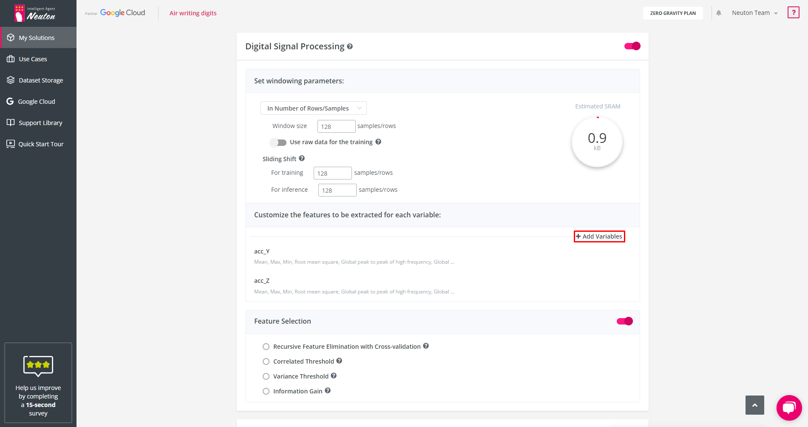Open the In Number of Rows/Samples dropdown
Viewport: 808px width, 427px height.
click(x=314, y=108)
